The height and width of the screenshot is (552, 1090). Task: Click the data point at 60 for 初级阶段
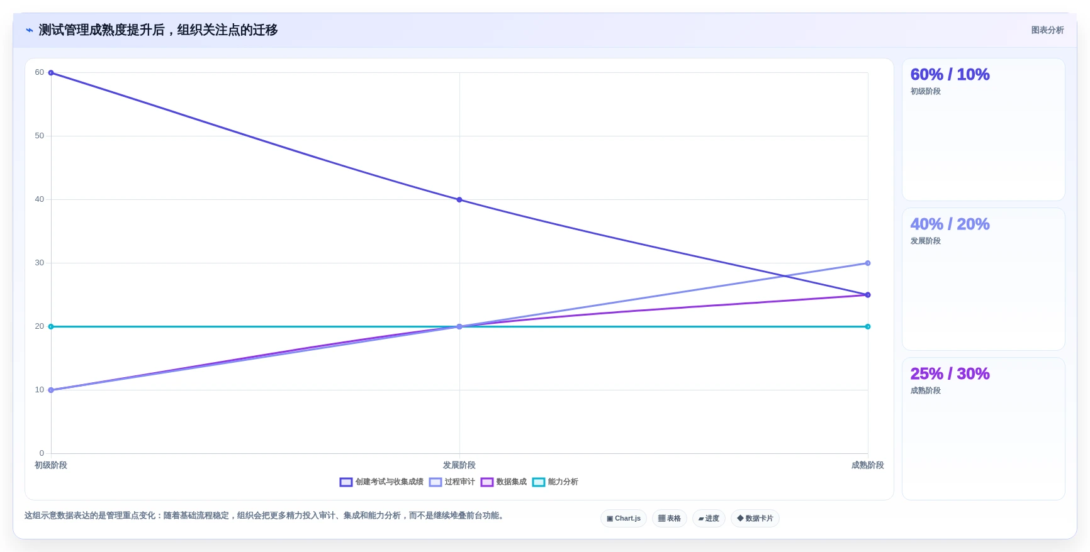coord(51,73)
